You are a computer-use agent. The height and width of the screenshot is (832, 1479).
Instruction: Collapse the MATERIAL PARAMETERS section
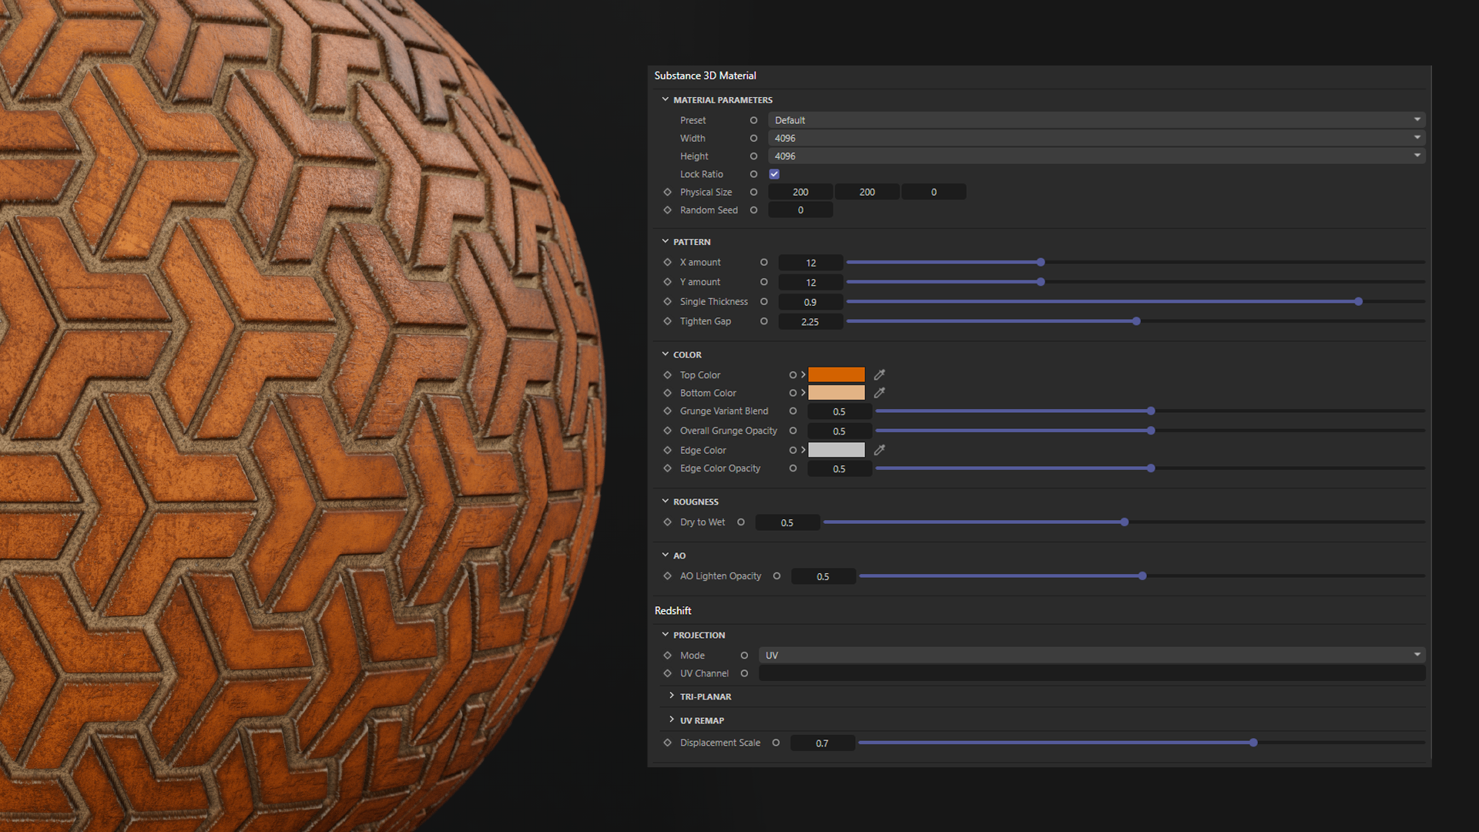[x=665, y=99]
